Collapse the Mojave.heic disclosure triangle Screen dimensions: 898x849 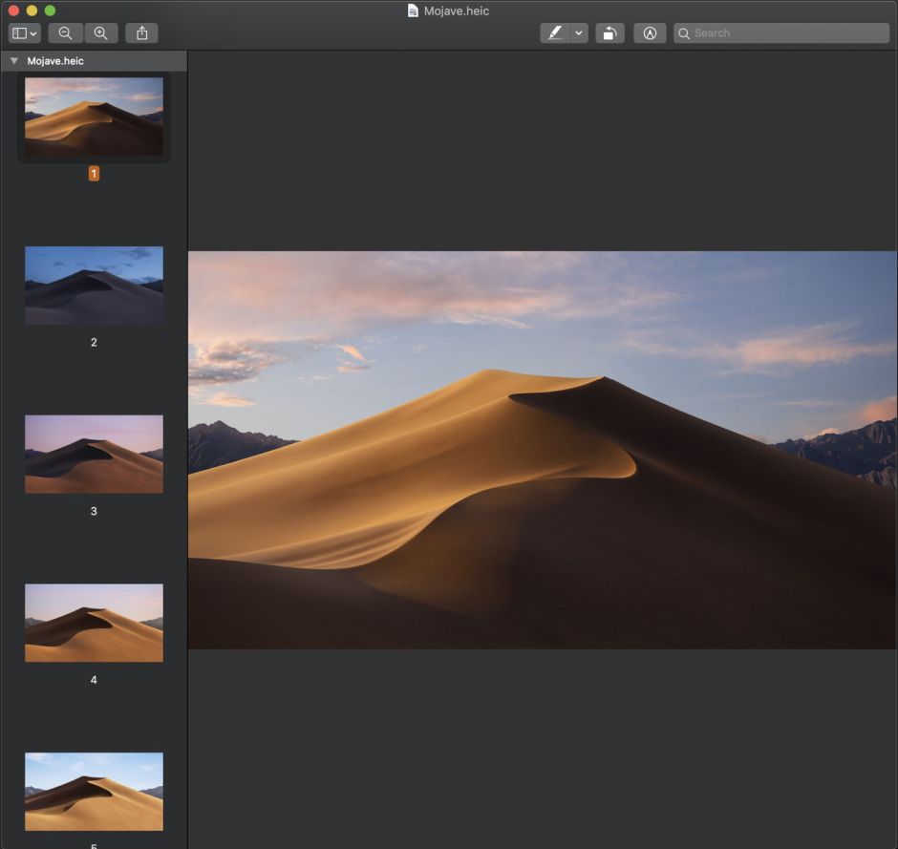[13, 60]
